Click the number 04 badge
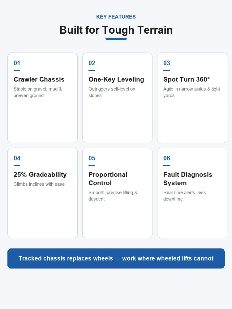 pos(17,158)
